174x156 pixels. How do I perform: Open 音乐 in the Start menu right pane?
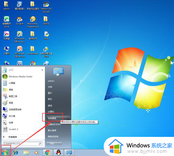(50, 99)
